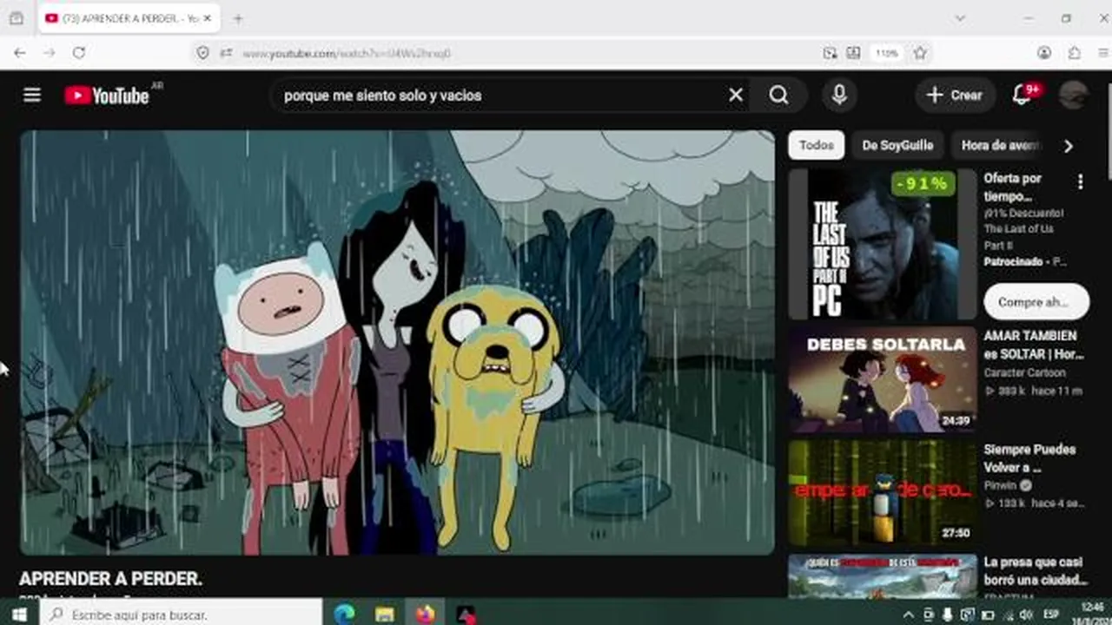Image resolution: width=1112 pixels, height=625 pixels.
Task: Click the magnifier search button
Action: [x=778, y=95]
